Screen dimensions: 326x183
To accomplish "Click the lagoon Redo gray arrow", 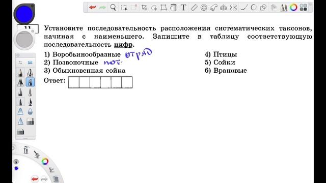I will coord(44,179).
